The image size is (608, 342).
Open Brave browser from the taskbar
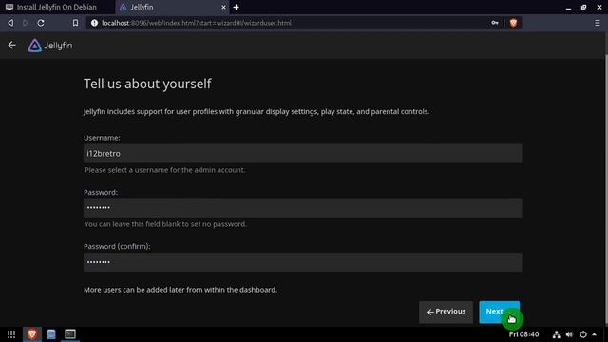pos(32,334)
